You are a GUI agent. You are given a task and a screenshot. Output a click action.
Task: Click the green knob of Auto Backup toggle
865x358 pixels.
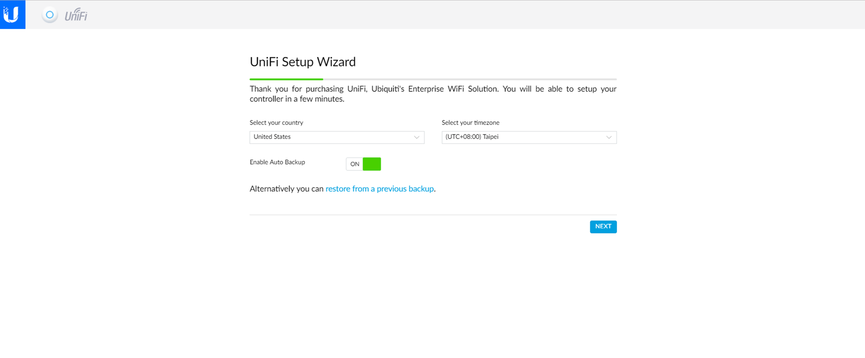pyautogui.click(x=372, y=164)
